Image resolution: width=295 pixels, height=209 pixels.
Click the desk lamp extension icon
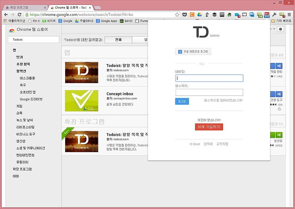(207, 14)
